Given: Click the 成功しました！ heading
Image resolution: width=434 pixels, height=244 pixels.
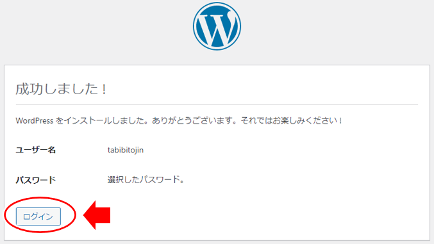Looking at the screenshot, I should click(61, 89).
